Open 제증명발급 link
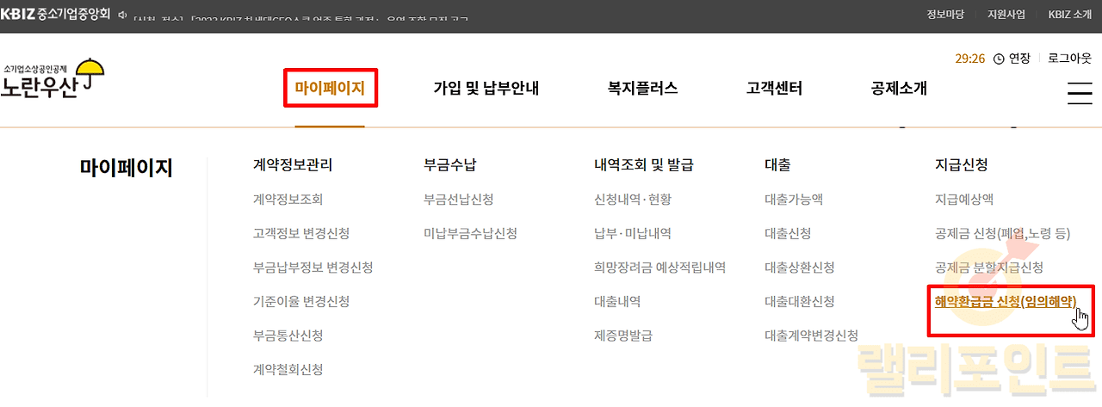The width and height of the screenshot is (1102, 407). tap(622, 336)
